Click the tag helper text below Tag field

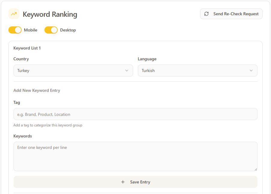pos(48,125)
